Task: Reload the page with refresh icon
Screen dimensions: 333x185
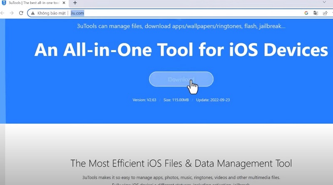Action: (x=21, y=13)
